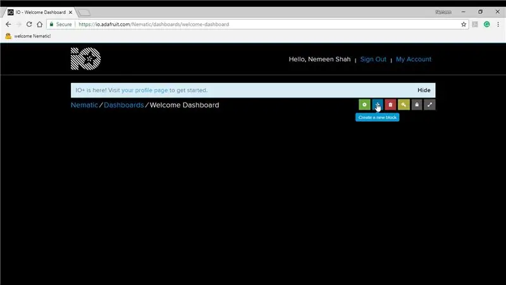Go to the browser home page

[39, 24]
